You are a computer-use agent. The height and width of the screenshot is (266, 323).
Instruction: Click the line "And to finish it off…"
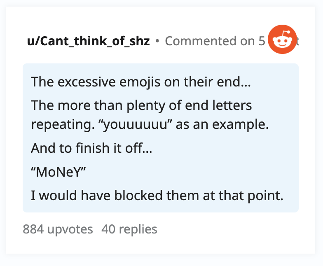91,148
